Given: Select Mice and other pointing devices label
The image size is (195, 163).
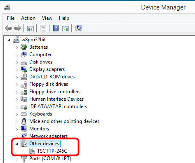Looking at the screenshot, I should [x=64, y=121].
